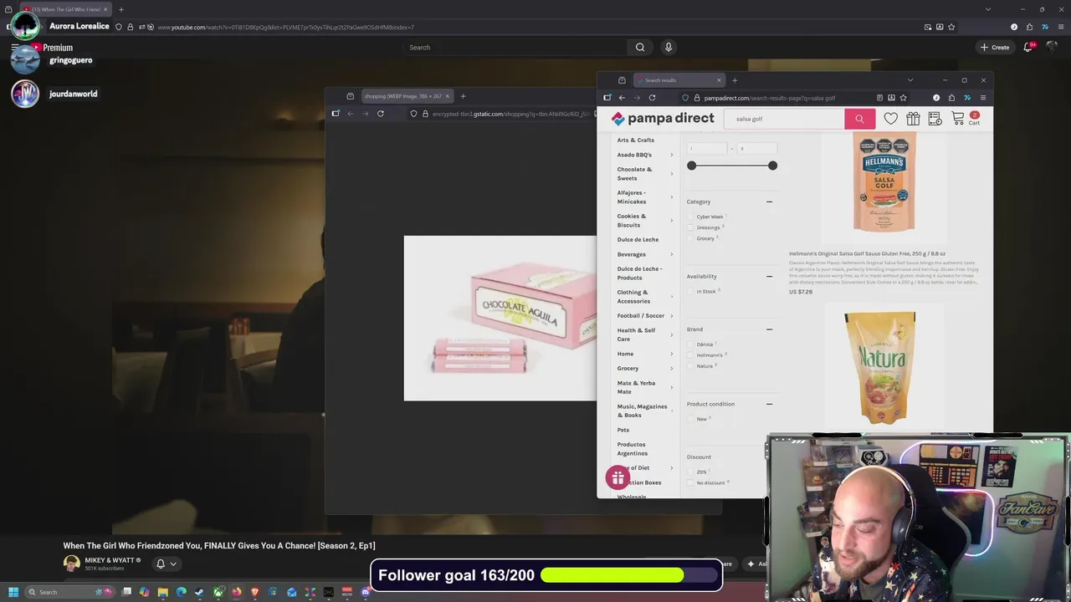Open the MIKEY & WYATT channel avatar
Image resolution: width=1071 pixels, height=602 pixels.
71,564
